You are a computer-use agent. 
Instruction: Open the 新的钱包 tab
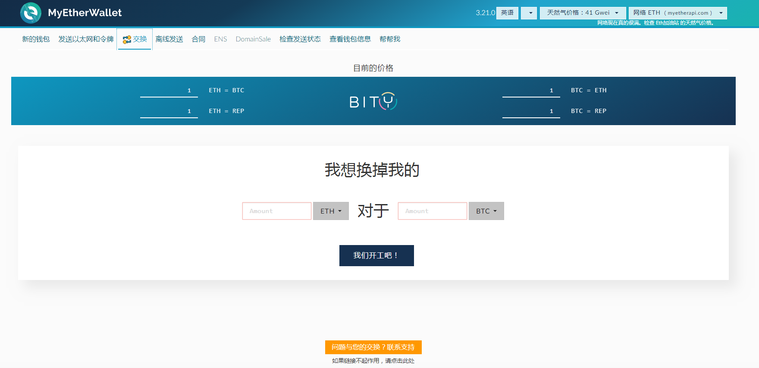click(36, 39)
